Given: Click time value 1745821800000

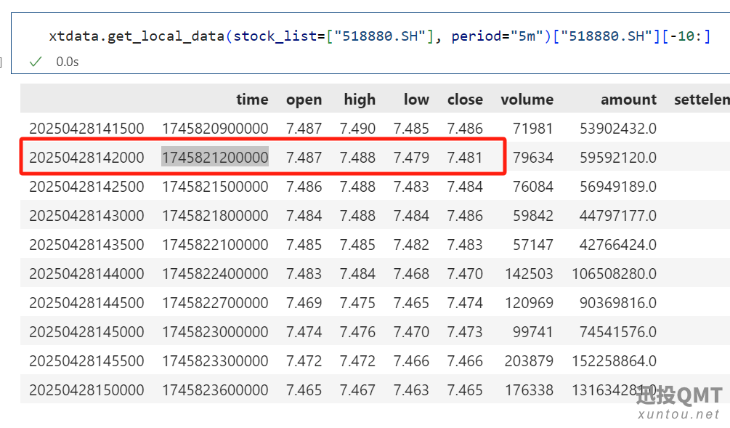Looking at the screenshot, I should (x=215, y=216).
